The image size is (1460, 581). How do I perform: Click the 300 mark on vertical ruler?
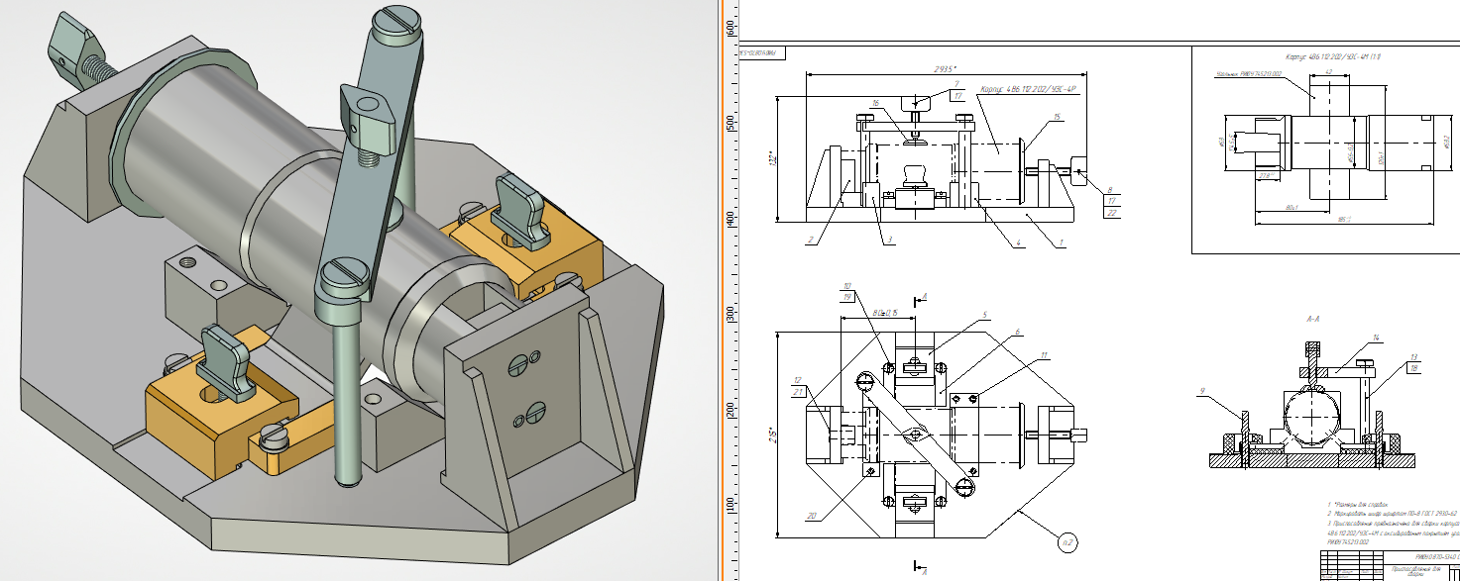pos(731,313)
